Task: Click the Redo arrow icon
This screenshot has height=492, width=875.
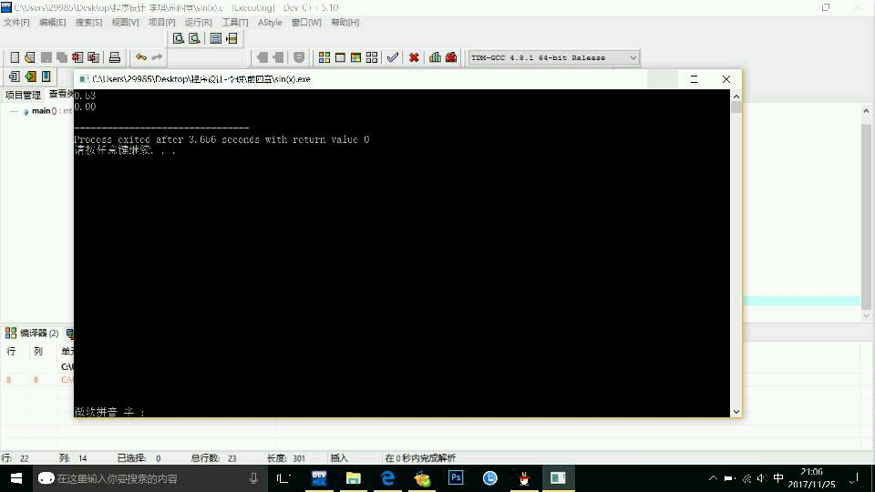Action: click(x=157, y=56)
